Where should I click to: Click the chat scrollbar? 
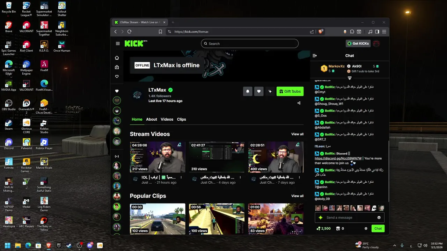389,171
